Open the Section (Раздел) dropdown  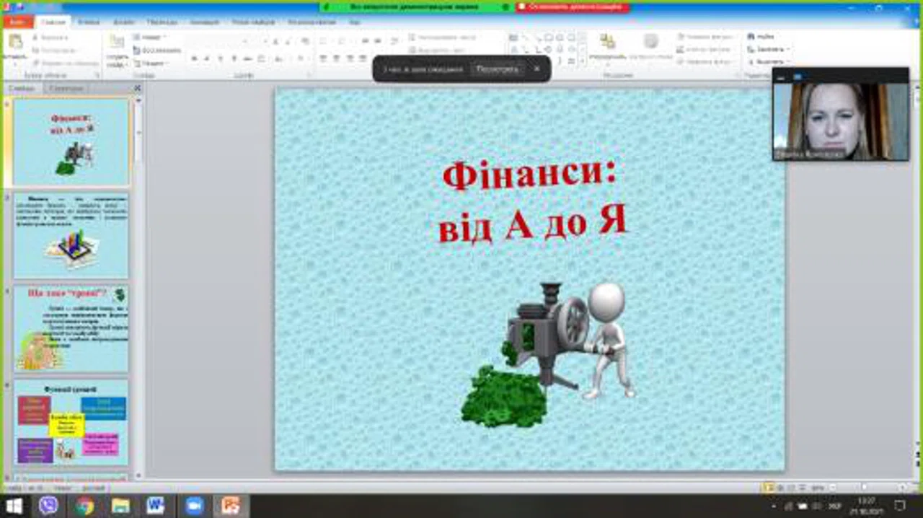click(x=151, y=63)
